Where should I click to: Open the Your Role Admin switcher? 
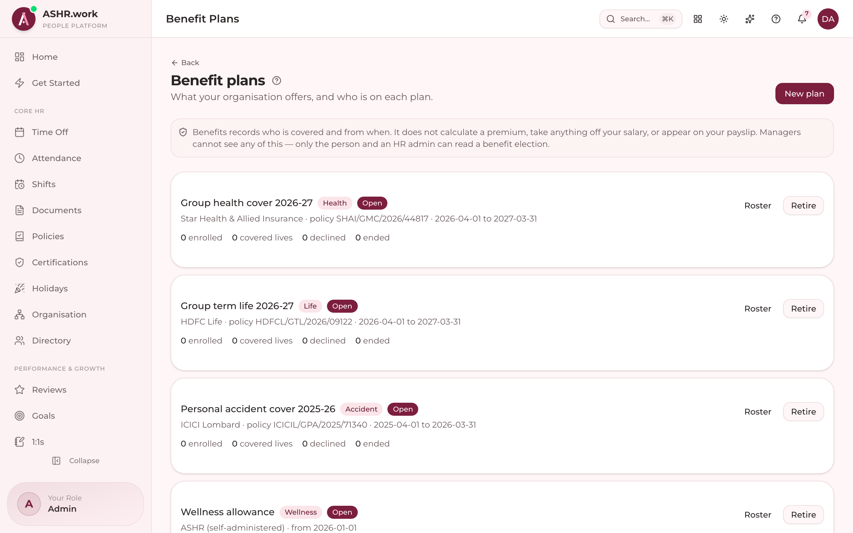[76, 504]
